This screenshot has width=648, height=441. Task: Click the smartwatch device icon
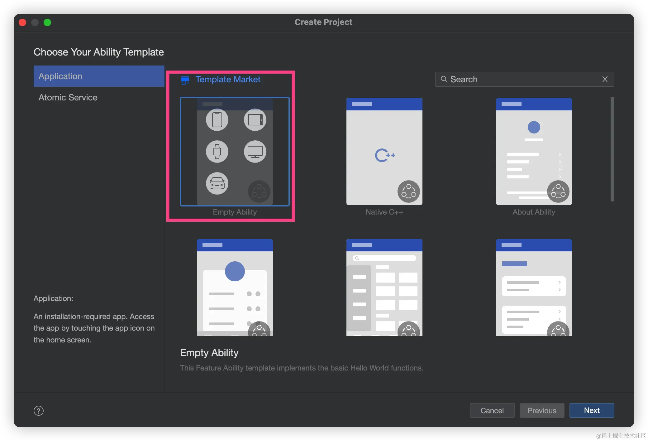tap(217, 152)
